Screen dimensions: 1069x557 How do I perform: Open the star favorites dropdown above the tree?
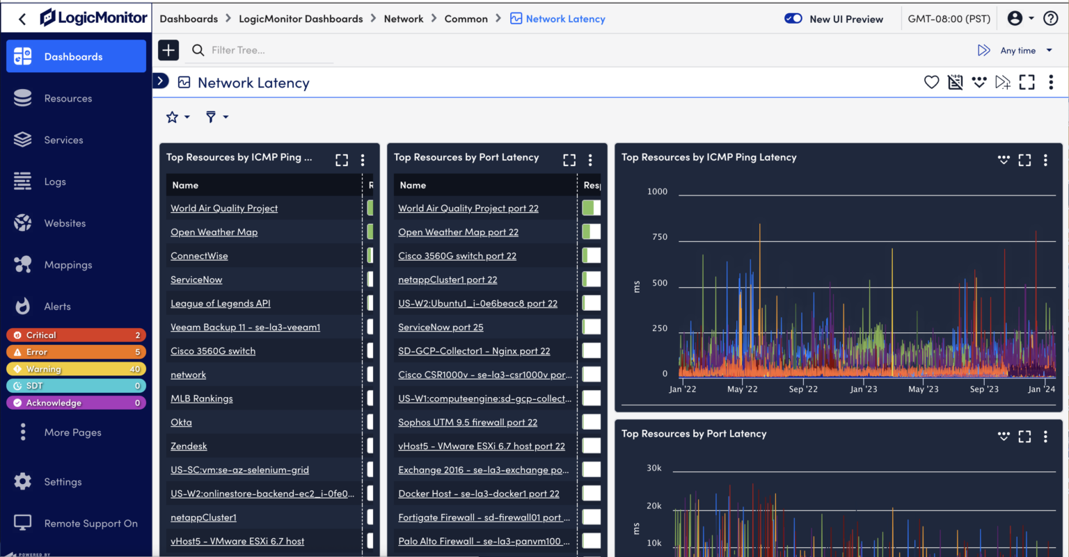pos(177,117)
